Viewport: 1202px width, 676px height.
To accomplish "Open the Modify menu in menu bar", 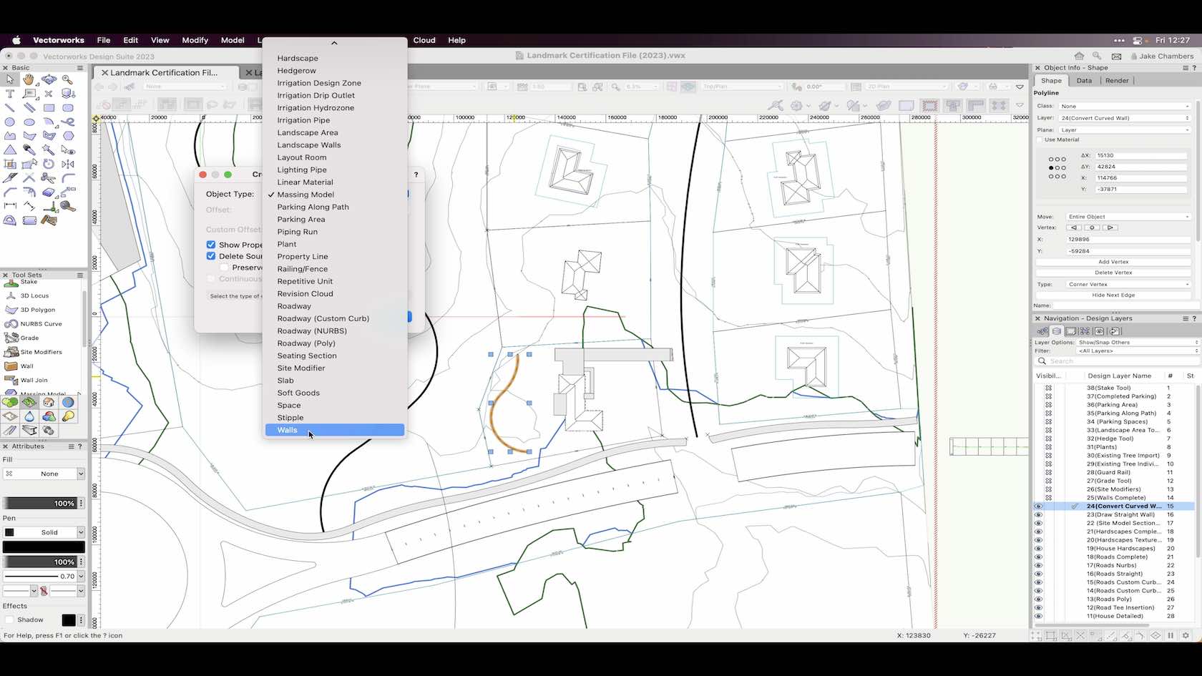I will [195, 40].
